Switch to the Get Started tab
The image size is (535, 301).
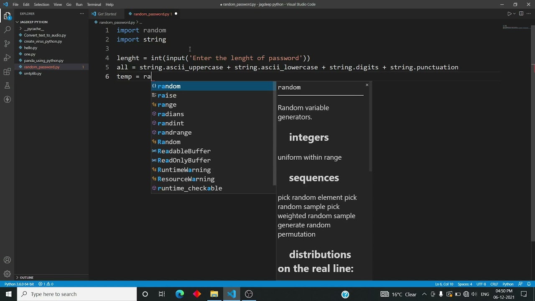(107, 14)
